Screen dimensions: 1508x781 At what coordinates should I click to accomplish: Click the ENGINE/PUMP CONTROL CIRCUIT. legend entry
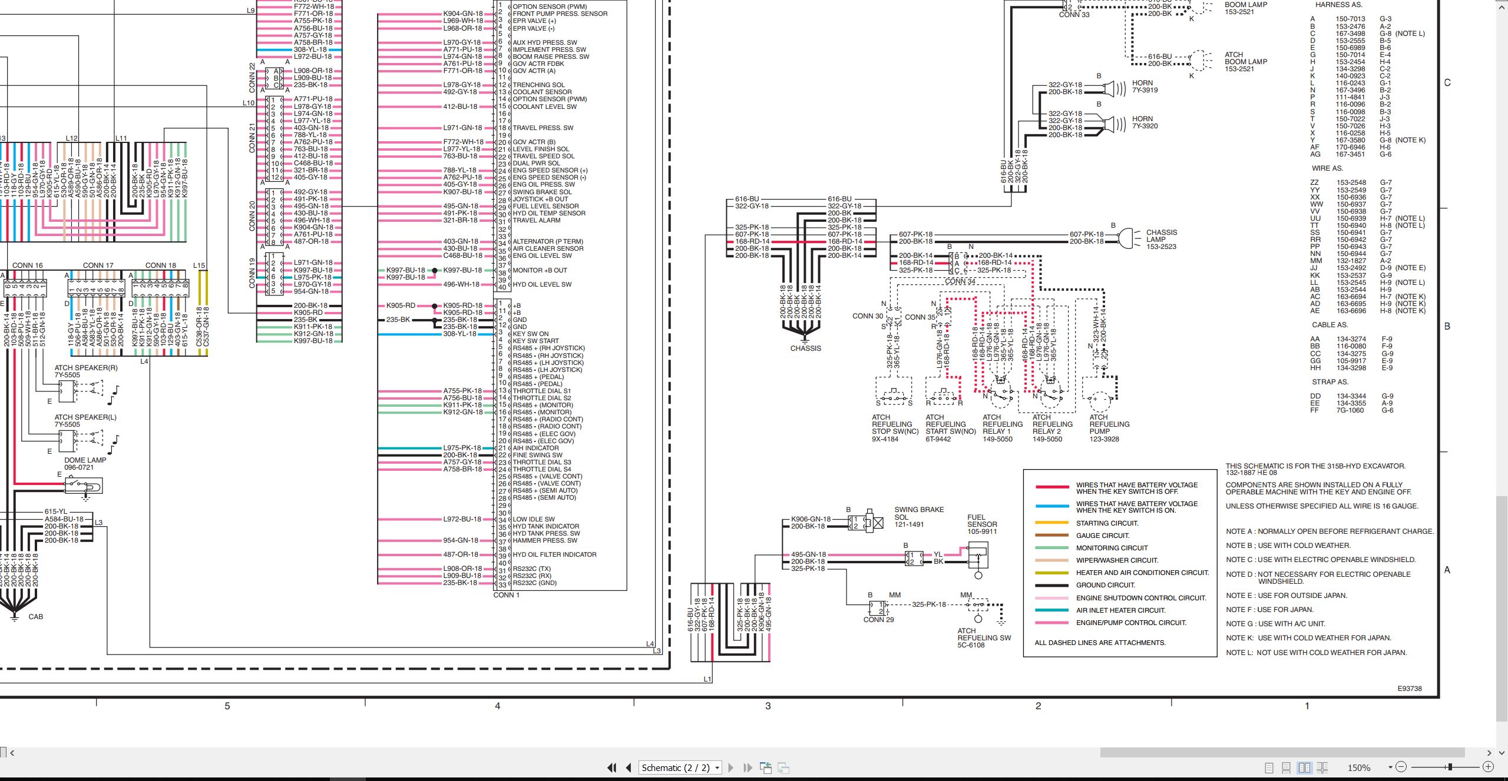1131,623
